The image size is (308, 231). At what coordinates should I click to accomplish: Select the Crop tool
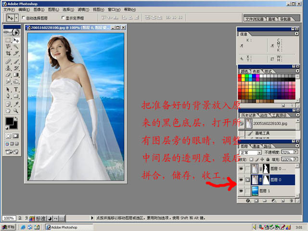(8, 53)
